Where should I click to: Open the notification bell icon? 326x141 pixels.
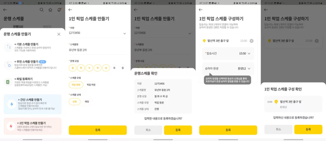[59, 10]
